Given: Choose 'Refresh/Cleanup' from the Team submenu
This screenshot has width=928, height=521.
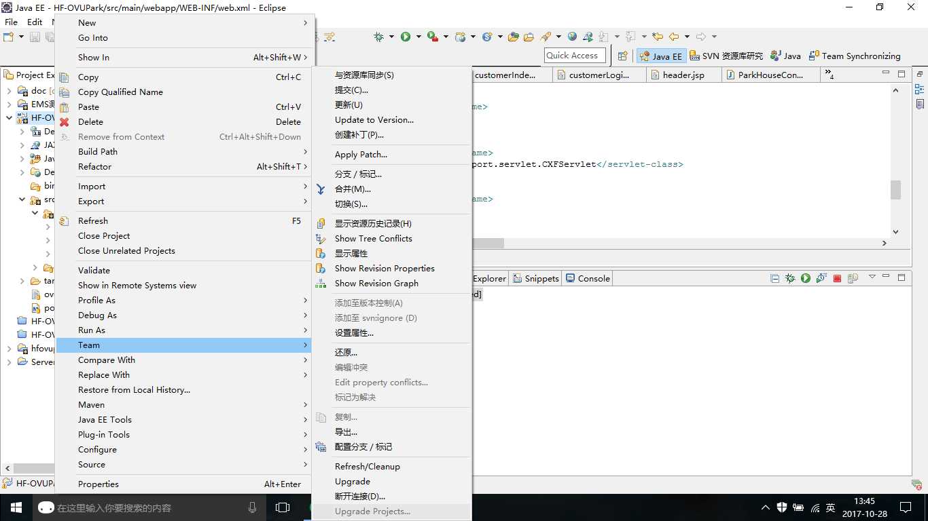Looking at the screenshot, I should 367,467.
